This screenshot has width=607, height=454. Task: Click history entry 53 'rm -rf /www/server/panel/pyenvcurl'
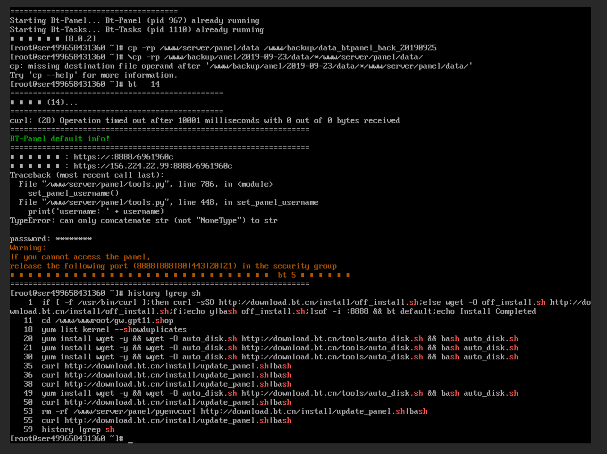225,411
